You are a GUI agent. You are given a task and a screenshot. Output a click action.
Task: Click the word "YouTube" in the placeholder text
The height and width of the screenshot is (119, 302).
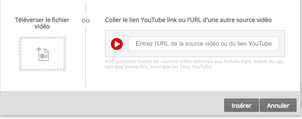[260, 44]
